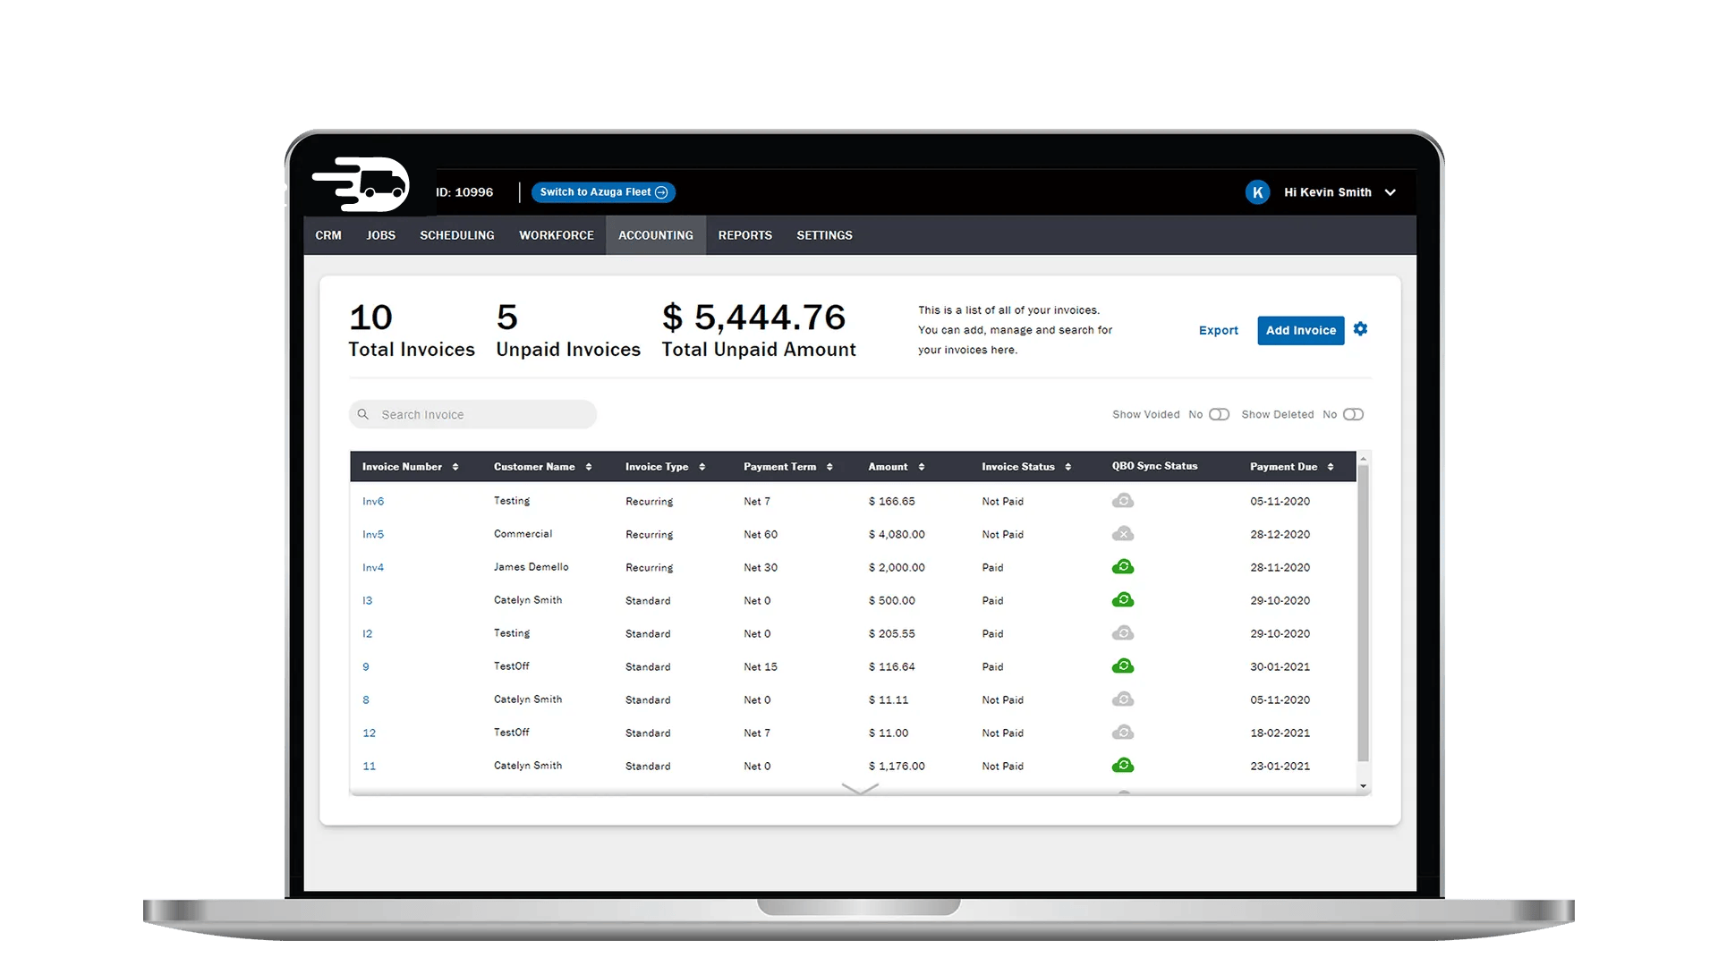Click the green QBO sync icon for Inv4
Image resolution: width=1718 pixels, height=966 pixels.
1123,567
